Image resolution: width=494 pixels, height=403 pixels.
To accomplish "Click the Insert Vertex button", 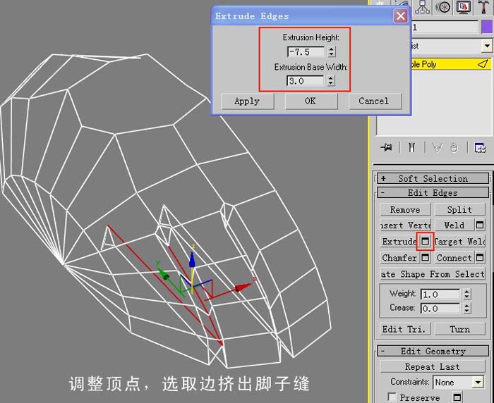I will [405, 225].
